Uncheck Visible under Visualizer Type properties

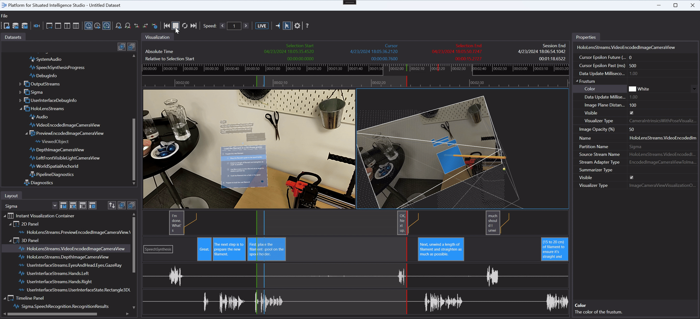pos(631,177)
